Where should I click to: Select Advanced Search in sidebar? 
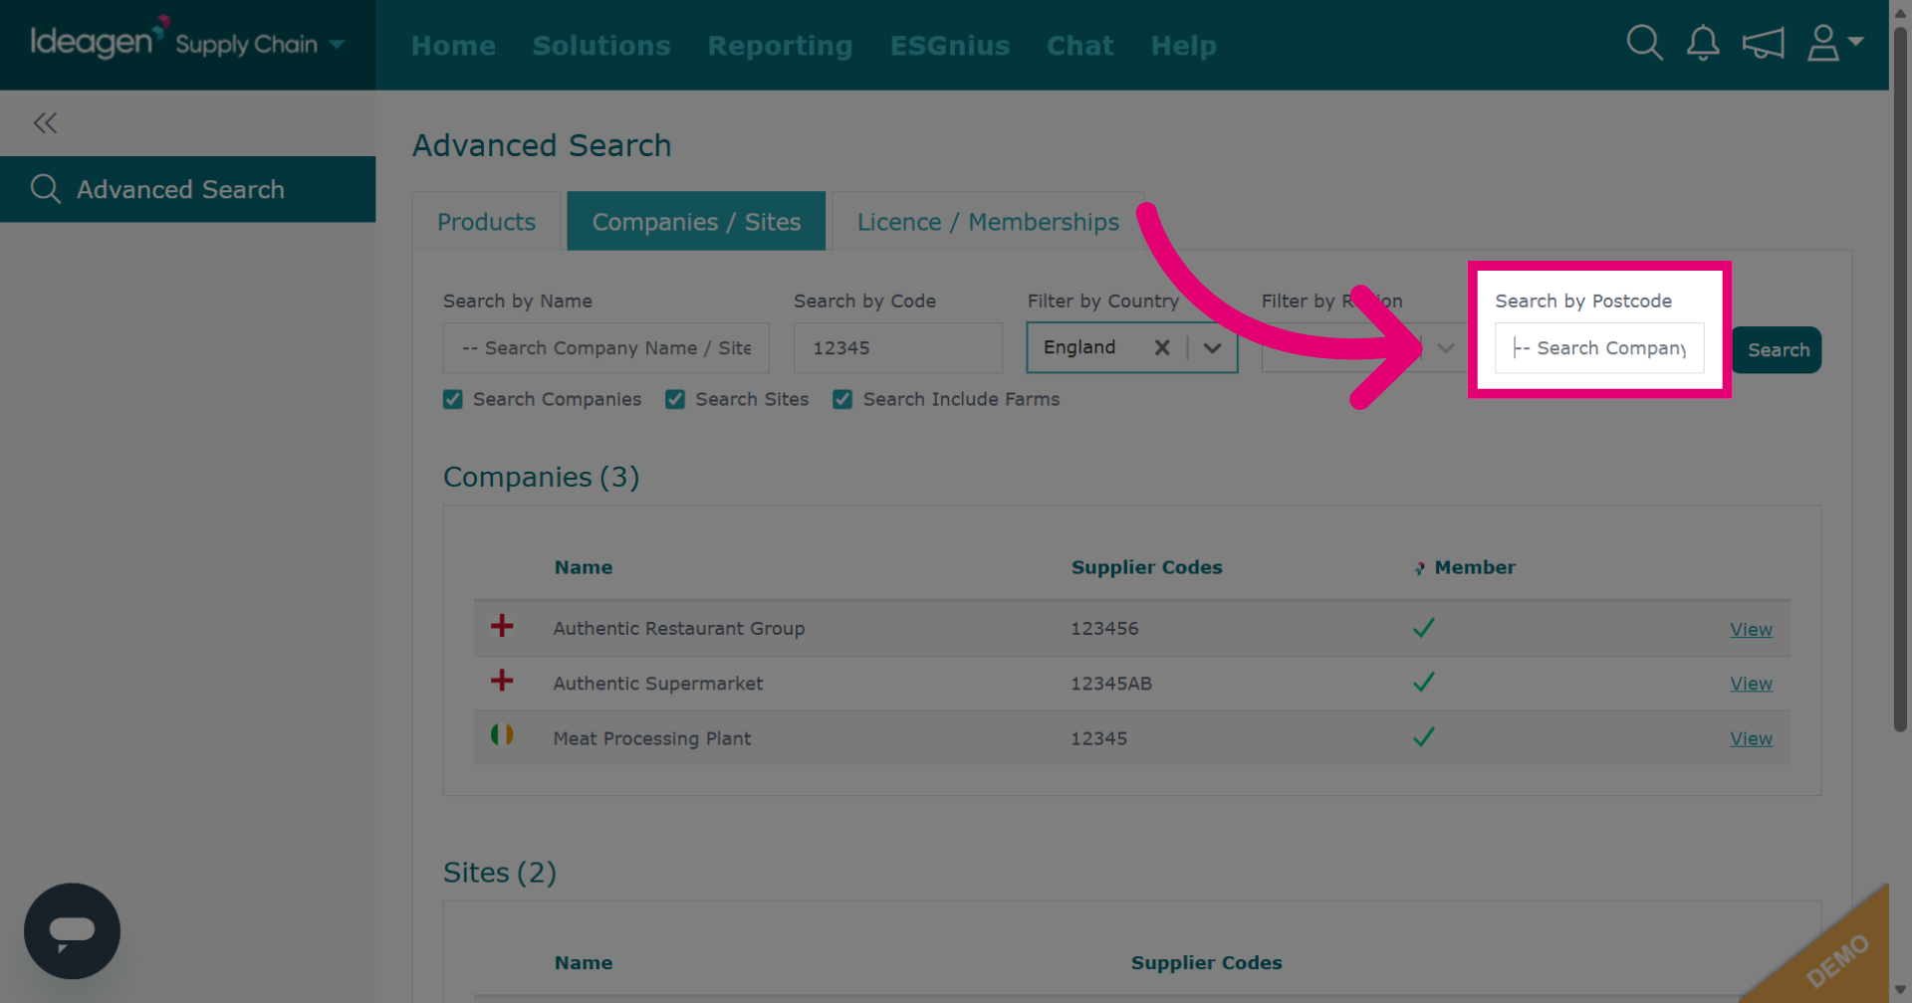coord(187,189)
